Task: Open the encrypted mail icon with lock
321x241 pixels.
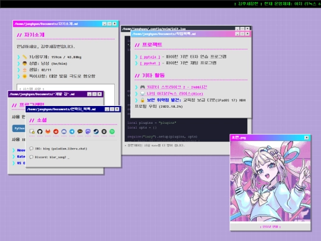Action: (32, 132)
